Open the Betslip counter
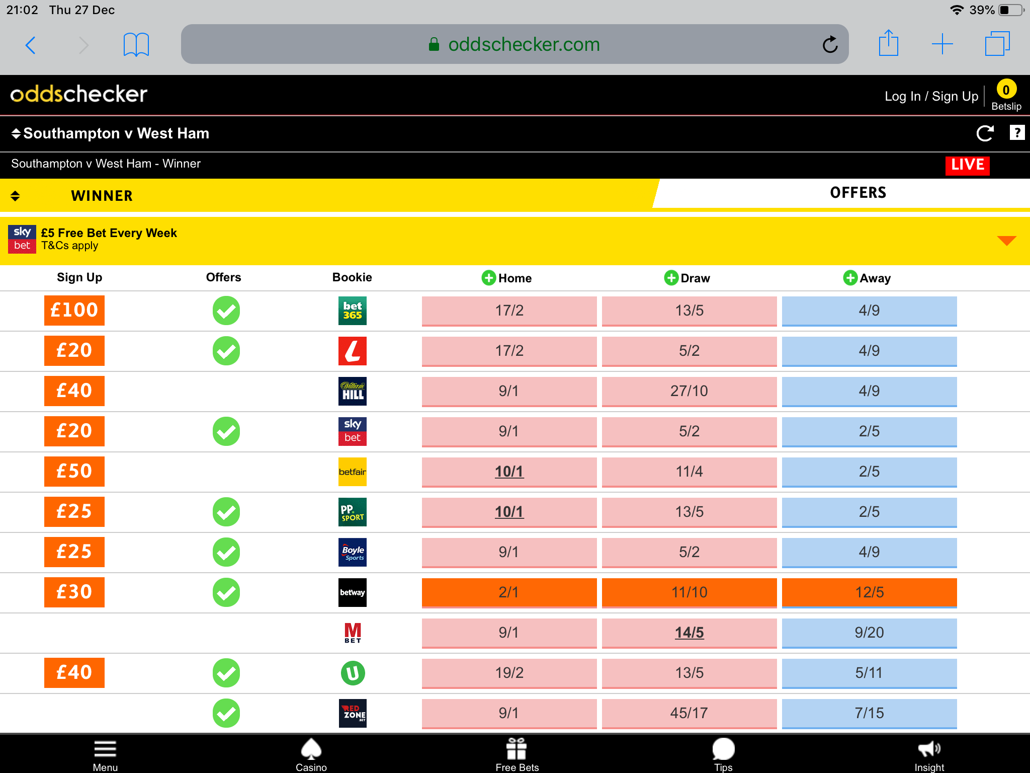 tap(1006, 96)
